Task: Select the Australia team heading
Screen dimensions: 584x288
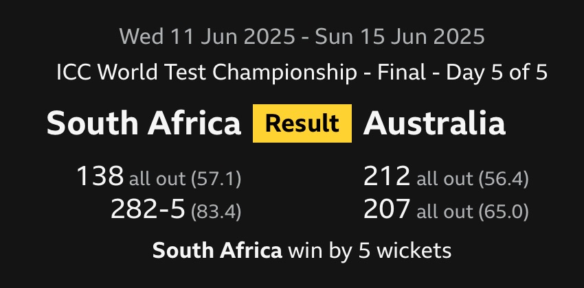Action: coord(434,124)
